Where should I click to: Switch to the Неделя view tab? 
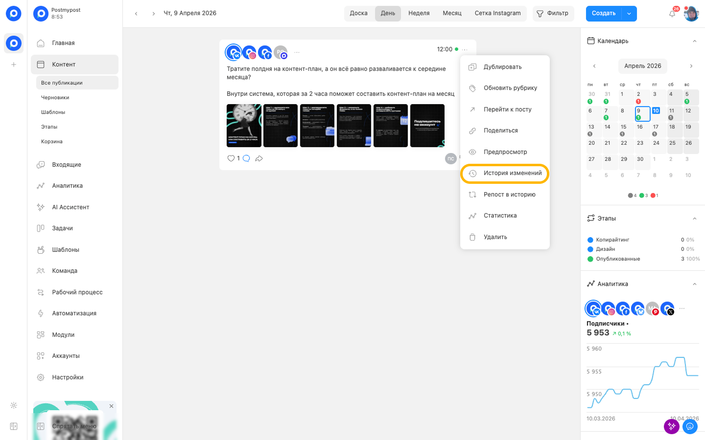(x=419, y=13)
